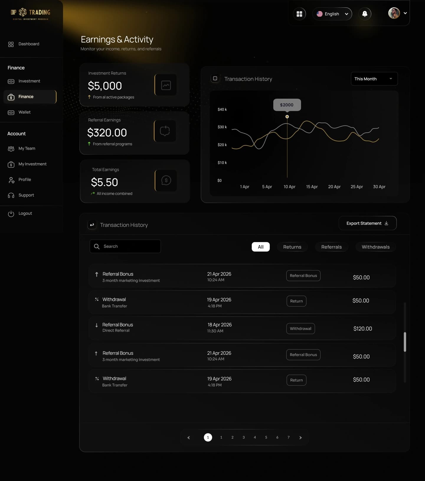The height and width of the screenshot is (481, 425).
Task: Click the Investment Returns chart icon
Action: coord(166,85)
